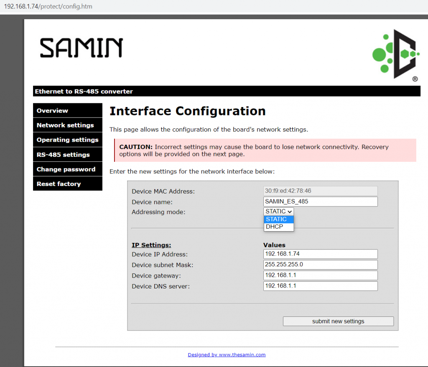Open the Overview page in sidebar
Image resolution: width=428 pixels, height=367 pixels.
(x=67, y=111)
